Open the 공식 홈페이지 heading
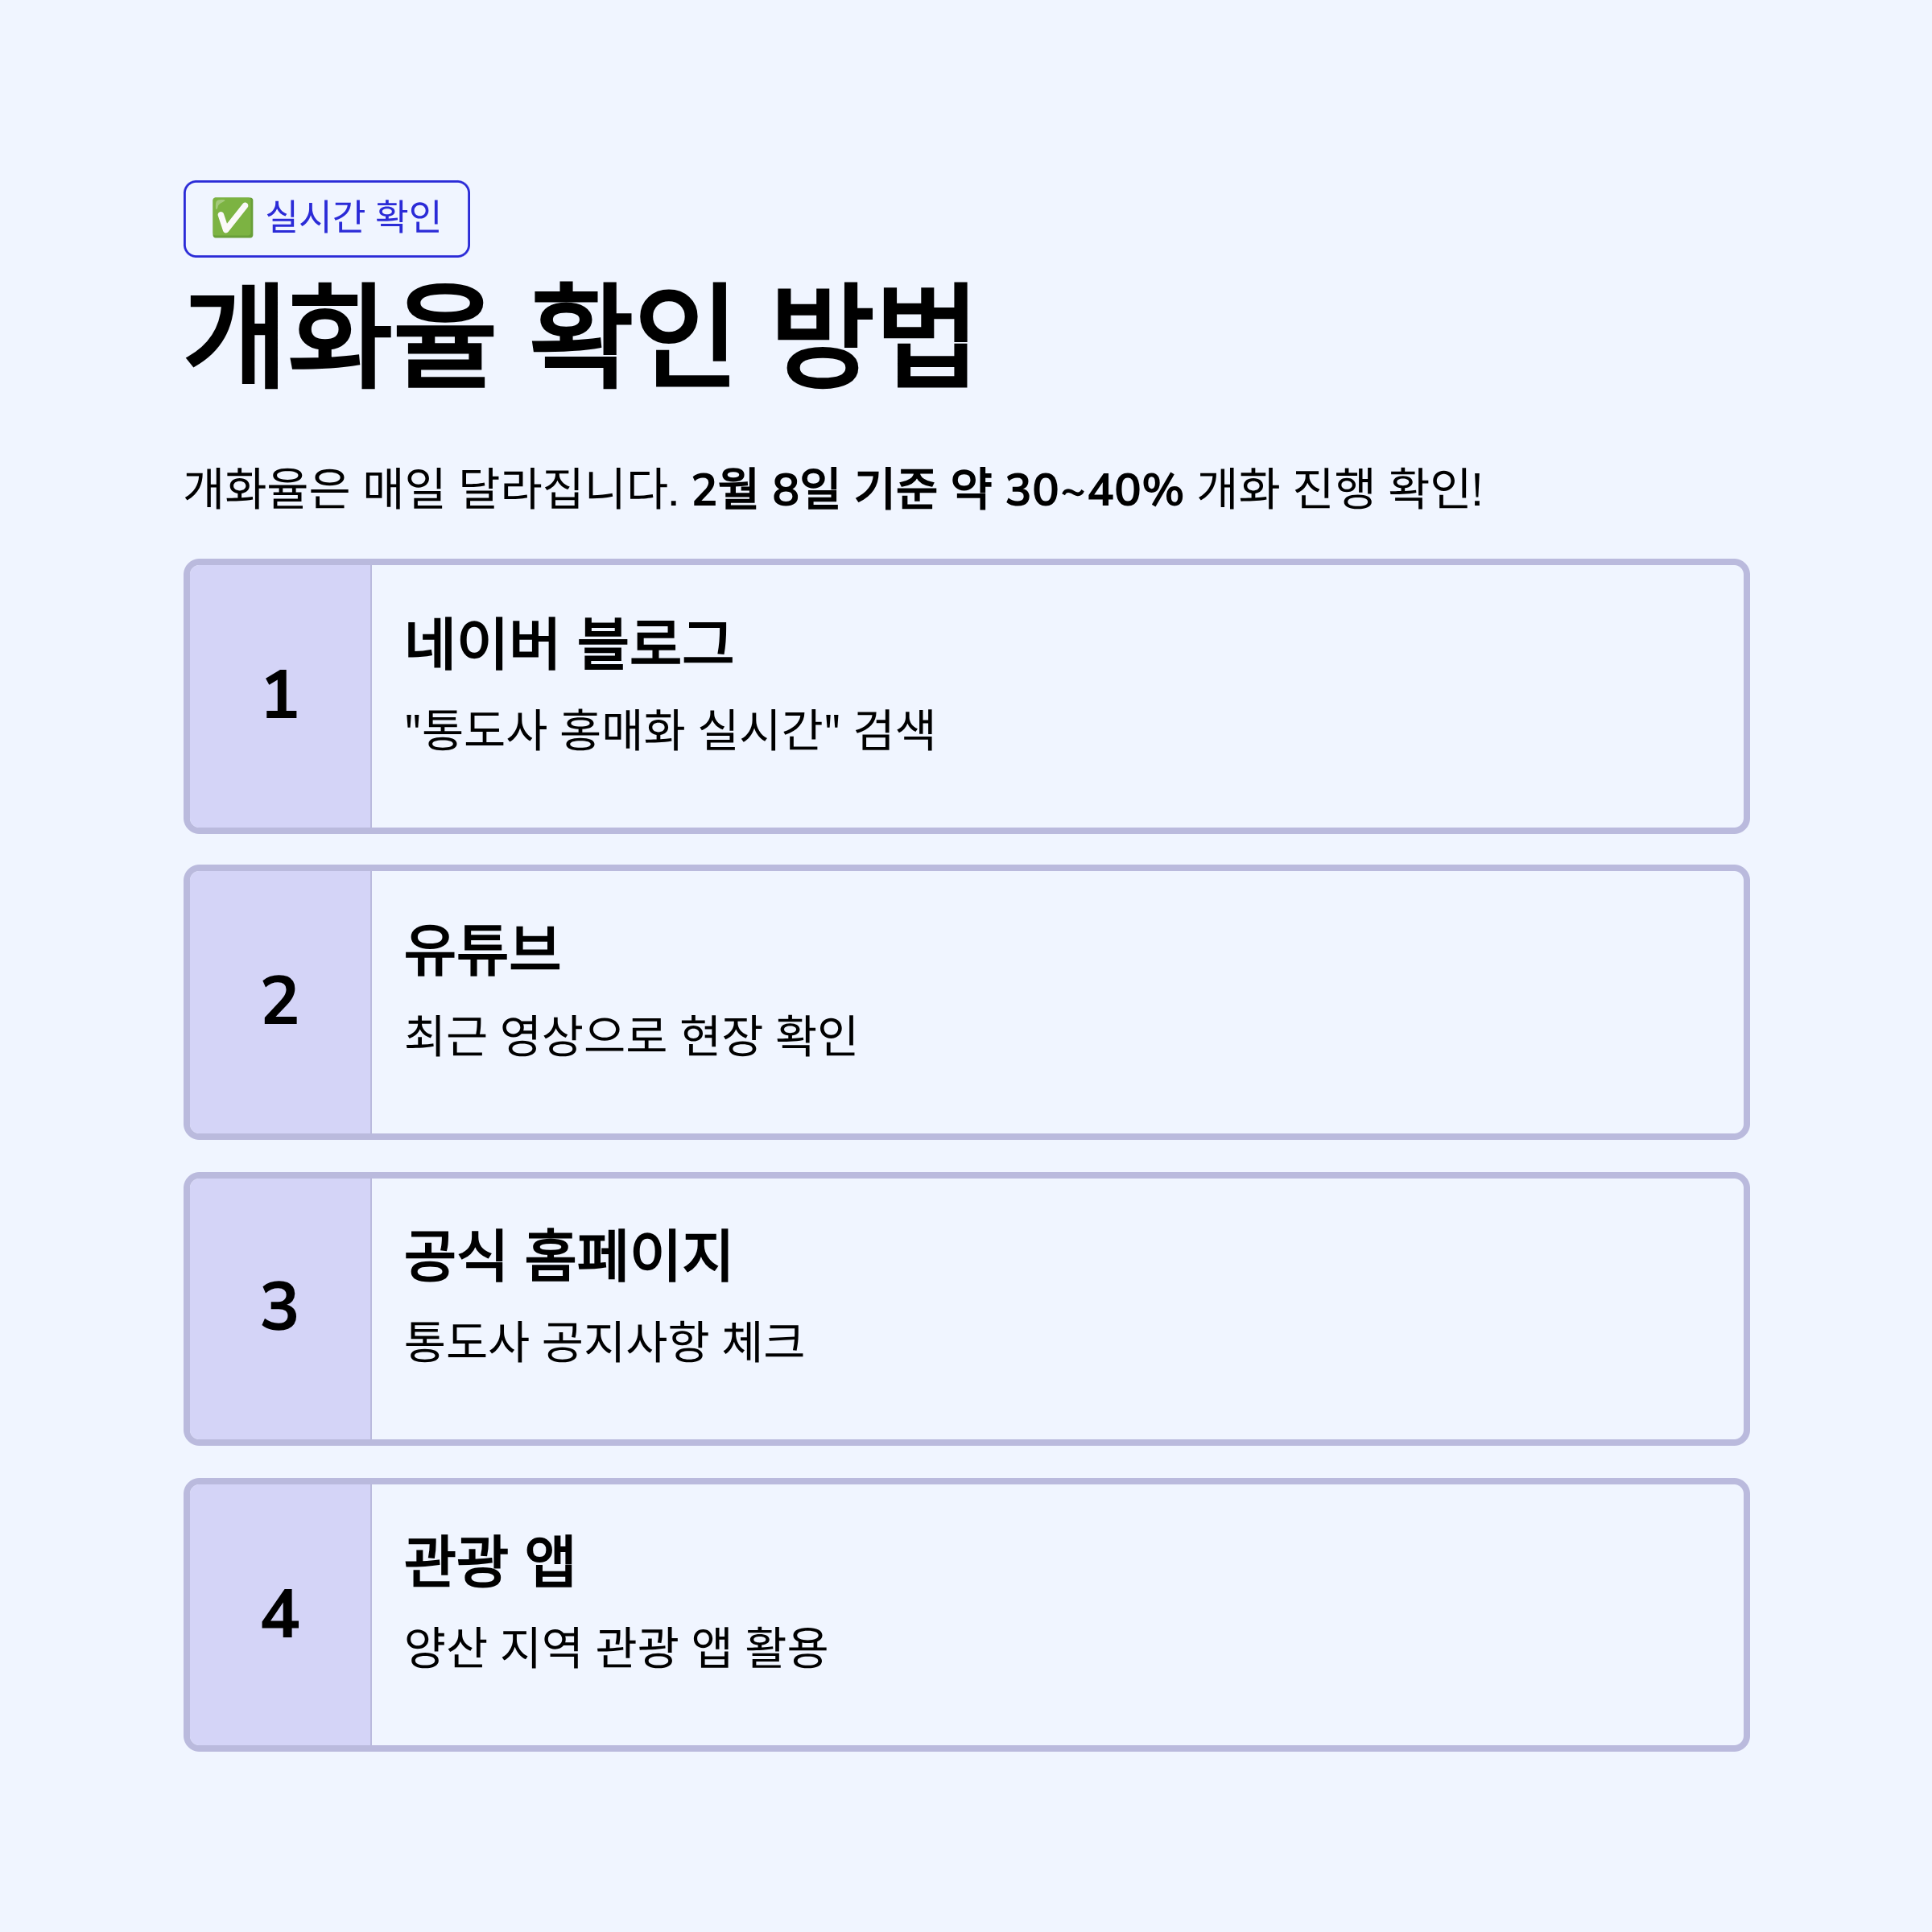This screenshot has height=1932, width=1932. (568, 1255)
